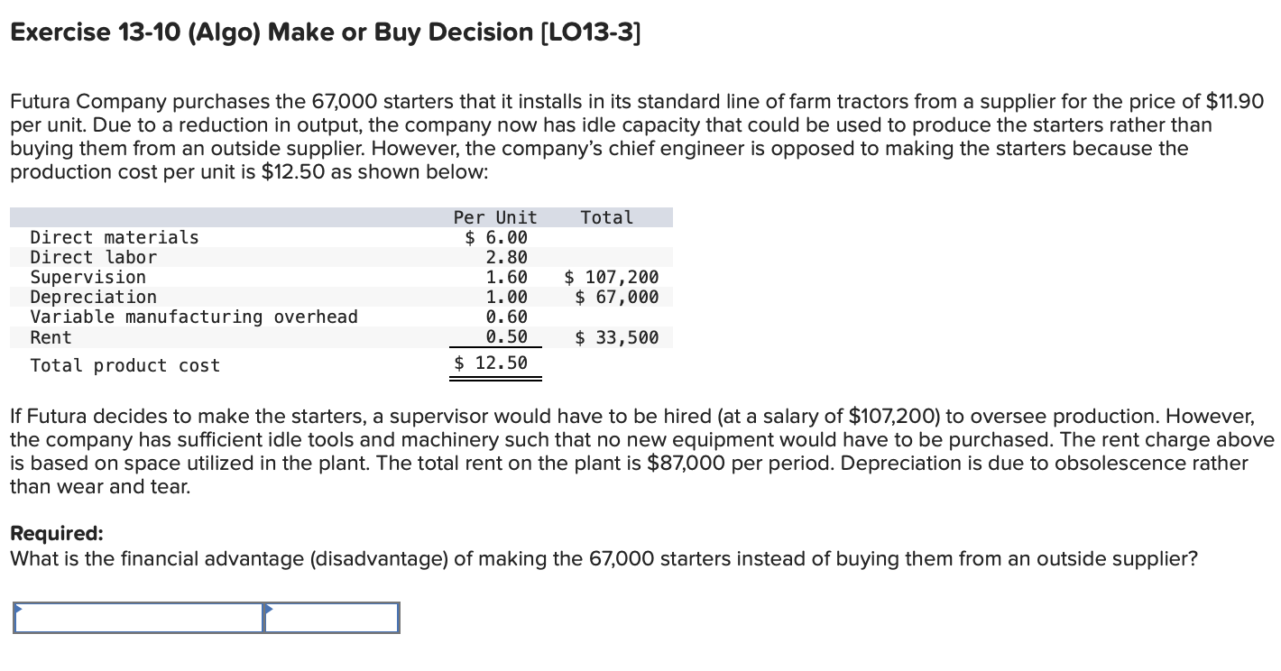Screen dimensions: 1281x671
Task: Click the Total column header
Action: [606, 216]
